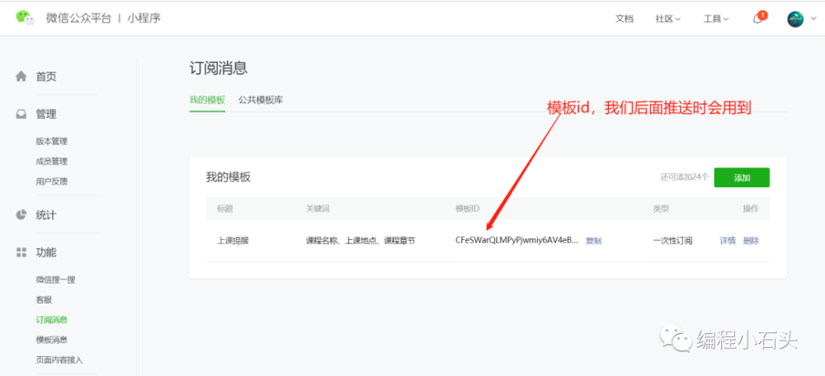Image resolution: width=825 pixels, height=376 pixels.
Task: Copy the template ID via 复制
Action: click(593, 241)
